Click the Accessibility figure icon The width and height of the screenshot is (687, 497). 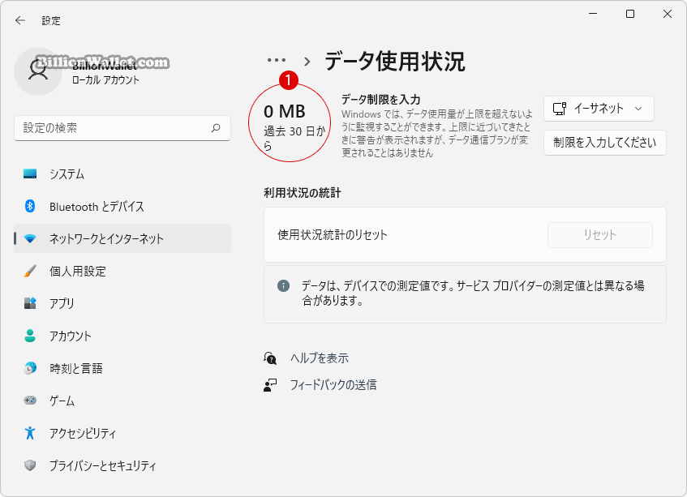[x=30, y=433]
